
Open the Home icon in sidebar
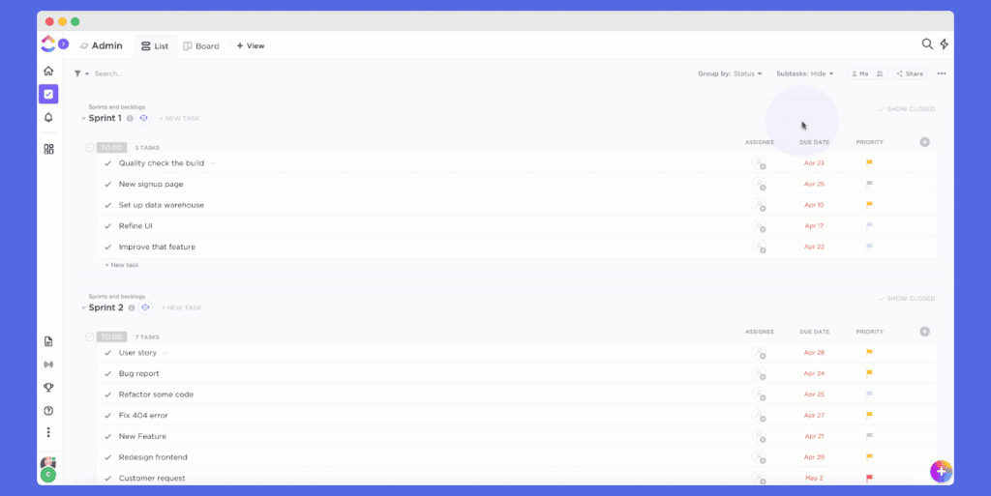pos(48,71)
